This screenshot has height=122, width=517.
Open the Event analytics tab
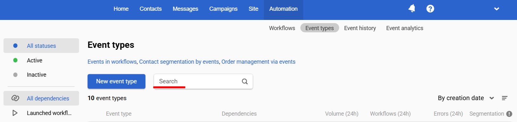pyautogui.click(x=405, y=28)
